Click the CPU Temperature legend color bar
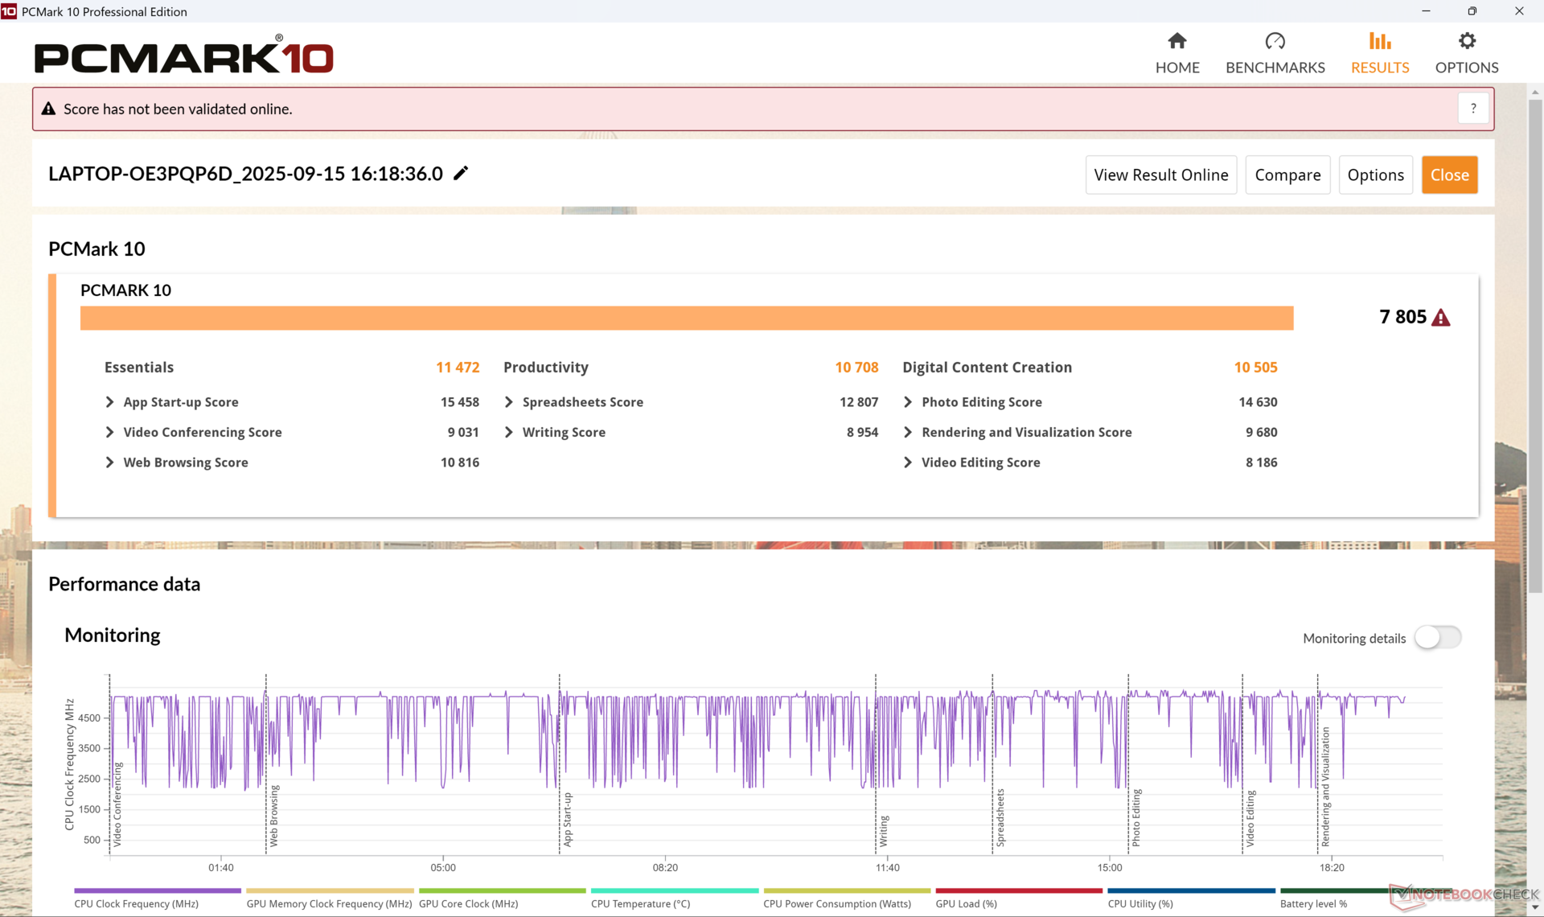 [674, 890]
